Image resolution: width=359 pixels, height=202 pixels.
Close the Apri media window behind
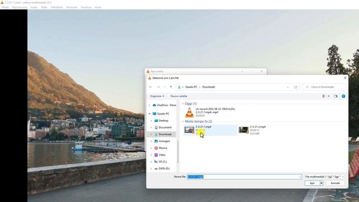click(x=262, y=71)
